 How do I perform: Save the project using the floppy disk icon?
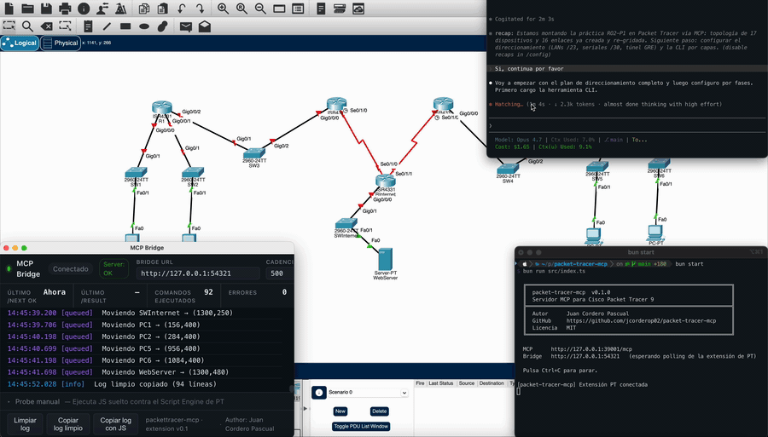point(46,9)
